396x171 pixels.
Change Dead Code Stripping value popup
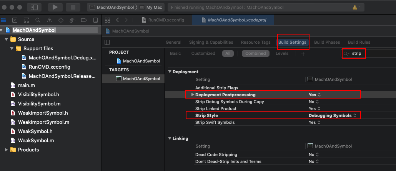click(314, 155)
